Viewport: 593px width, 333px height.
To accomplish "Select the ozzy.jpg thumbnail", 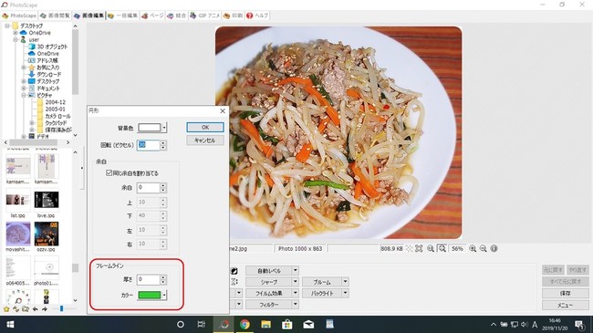I will pyautogui.click(x=47, y=236).
